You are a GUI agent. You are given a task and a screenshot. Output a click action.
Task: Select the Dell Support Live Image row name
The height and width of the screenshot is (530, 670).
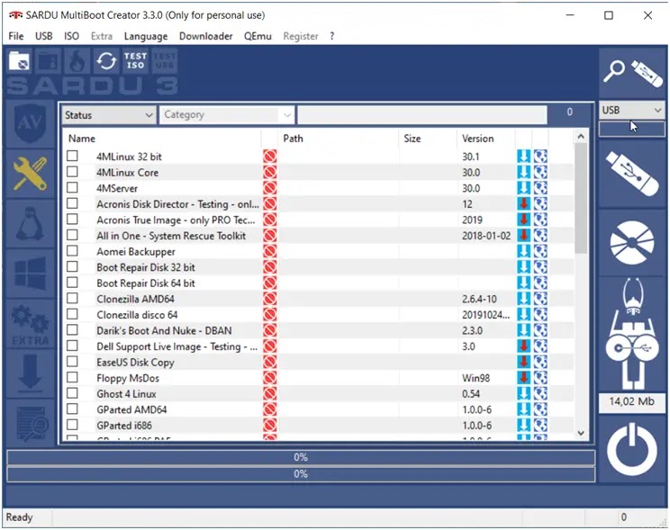click(177, 346)
